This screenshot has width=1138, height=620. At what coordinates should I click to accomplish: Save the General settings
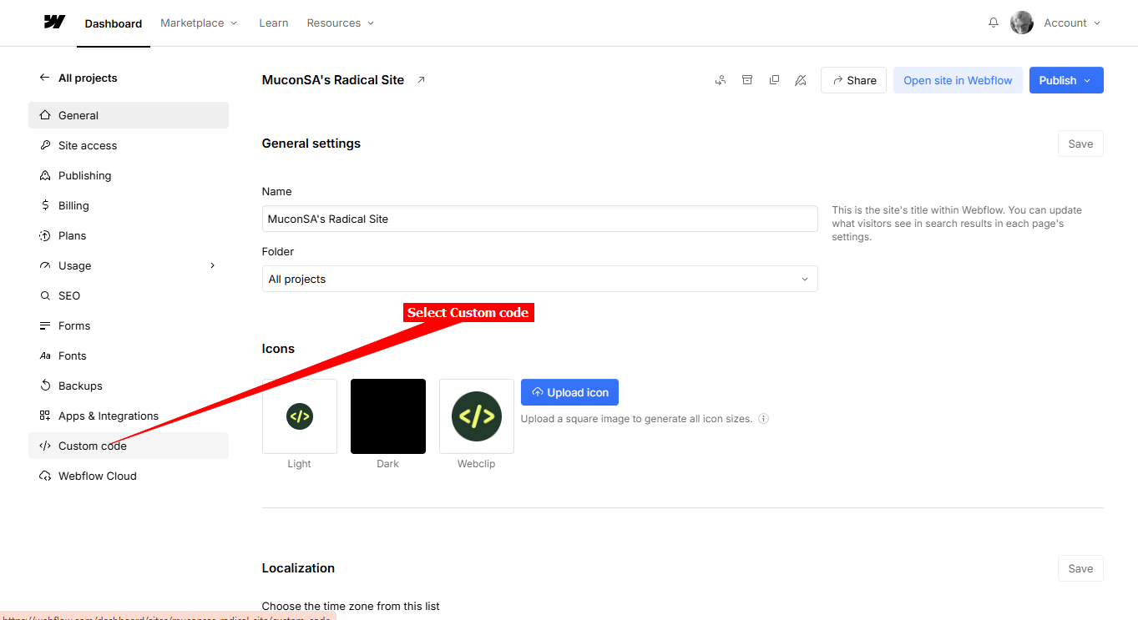click(x=1080, y=144)
